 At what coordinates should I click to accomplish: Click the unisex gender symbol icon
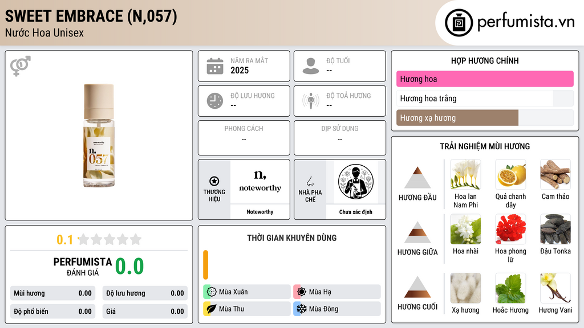coord(21,66)
